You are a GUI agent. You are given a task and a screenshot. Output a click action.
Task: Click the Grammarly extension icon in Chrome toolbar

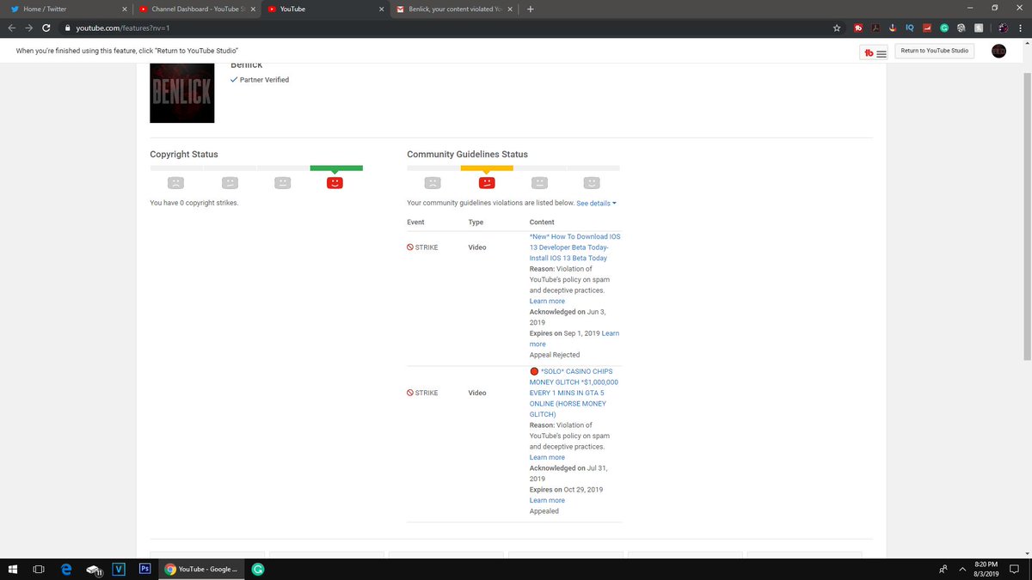(943, 28)
